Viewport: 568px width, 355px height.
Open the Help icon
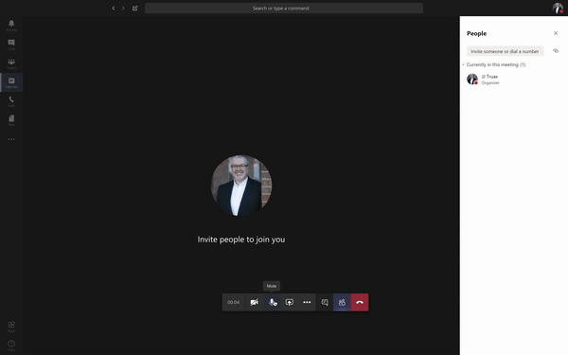pos(11,345)
